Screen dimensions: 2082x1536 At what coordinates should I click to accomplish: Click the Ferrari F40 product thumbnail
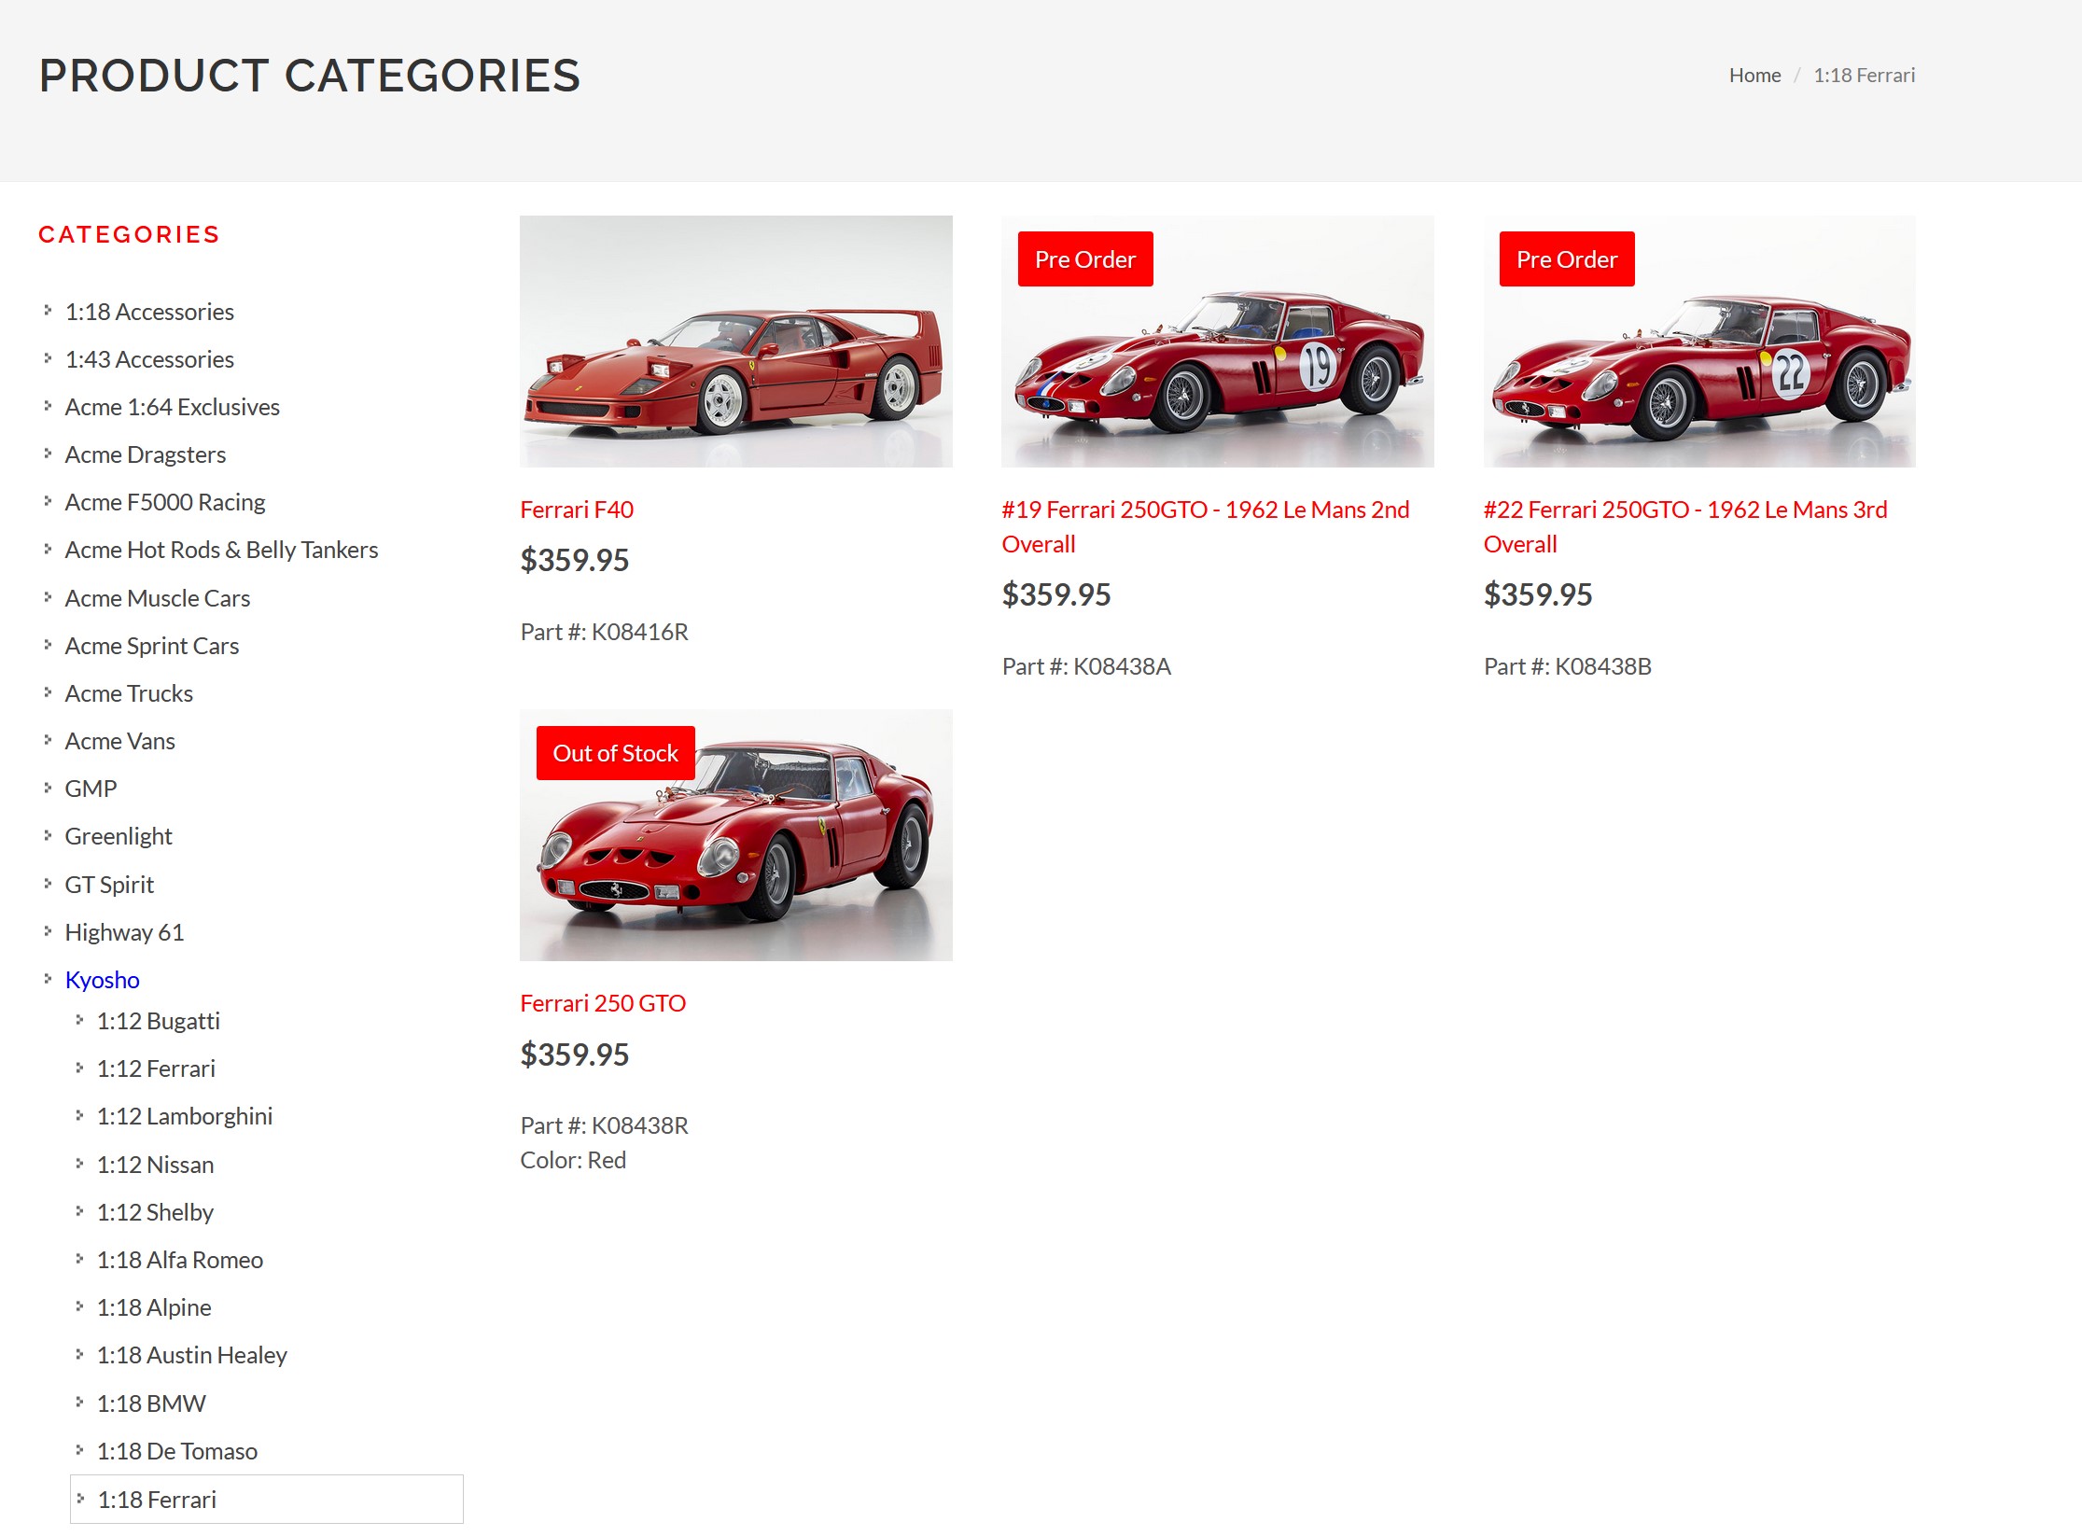coord(735,342)
